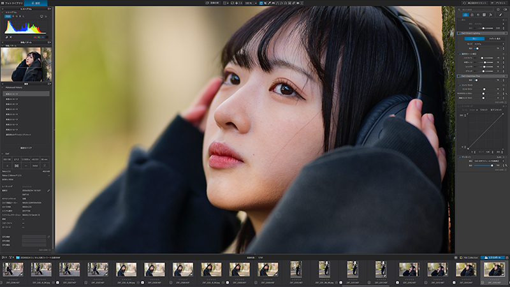The width and height of the screenshot is (510, 287).
Task: Click the sun highlight clipping icon under histogram
Action: 11,37
